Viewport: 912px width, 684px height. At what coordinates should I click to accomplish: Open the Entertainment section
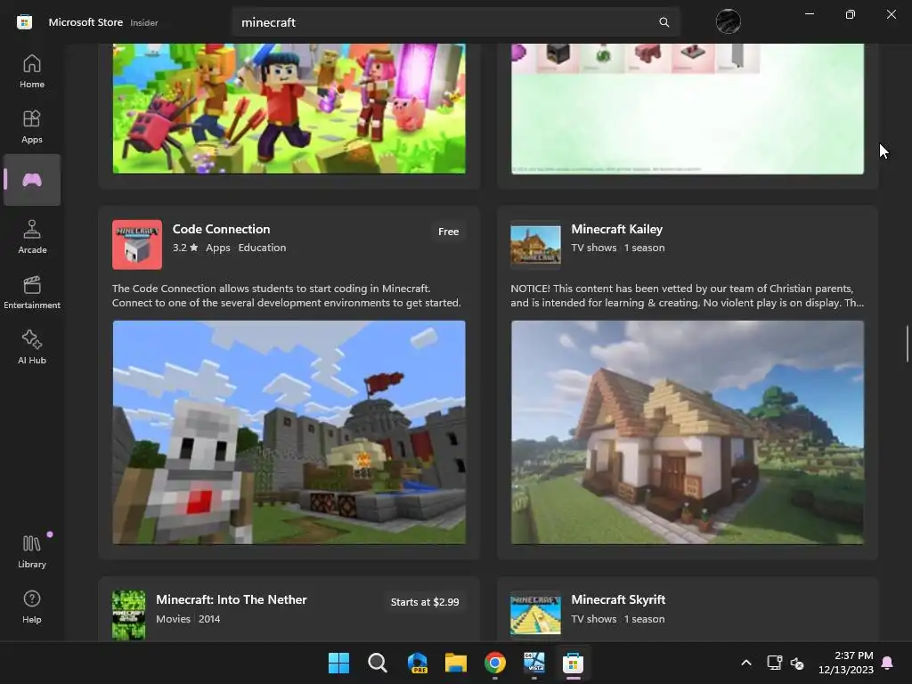click(x=32, y=292)
